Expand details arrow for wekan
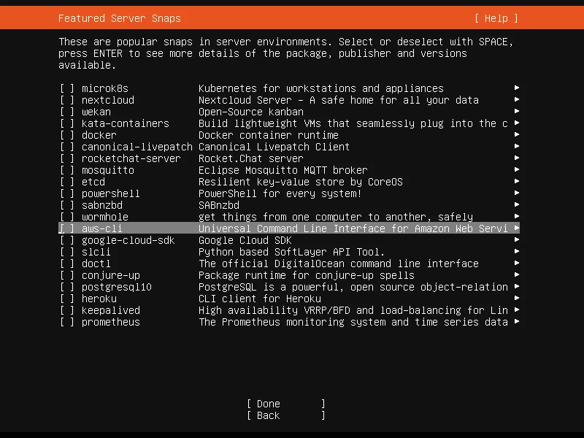This screenshot has height=438, width=584. point(517,111)
